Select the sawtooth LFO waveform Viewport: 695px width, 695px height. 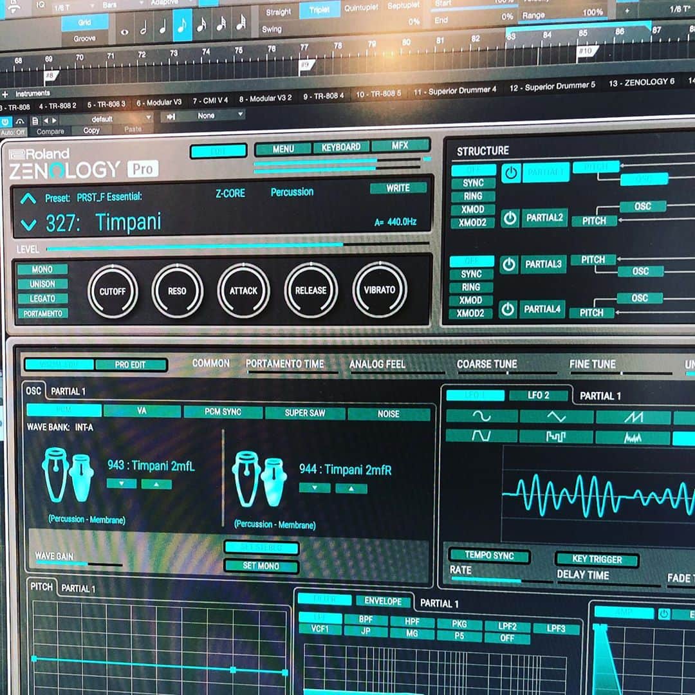coord(633,418)
